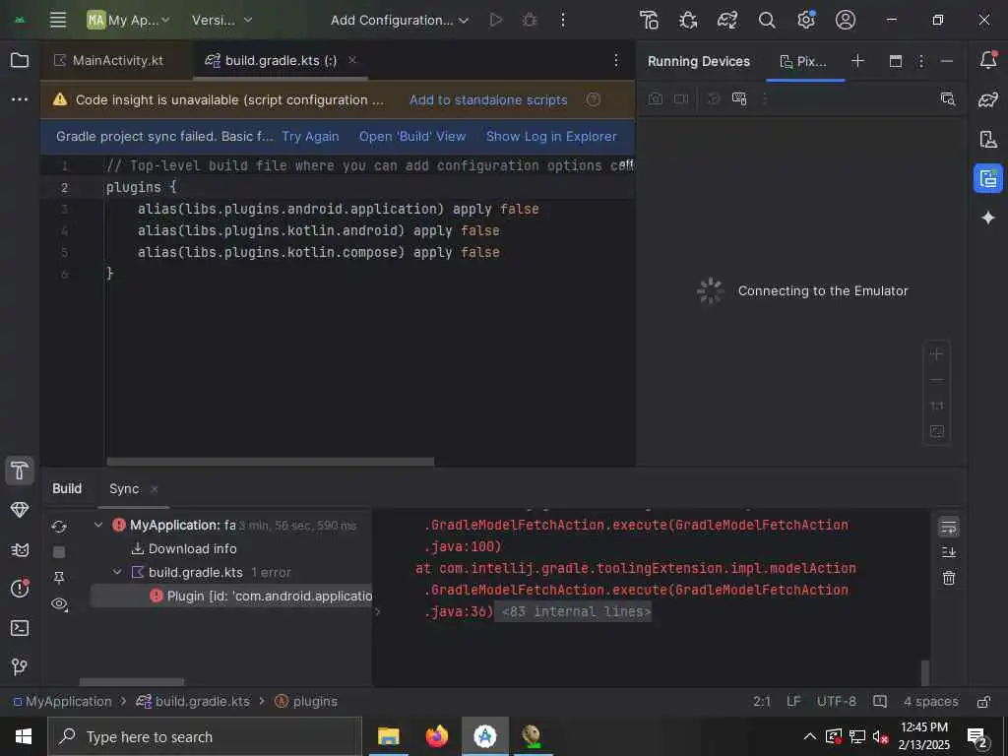
Task: Open Running Devices options menu
Action: tap(921, 60)
